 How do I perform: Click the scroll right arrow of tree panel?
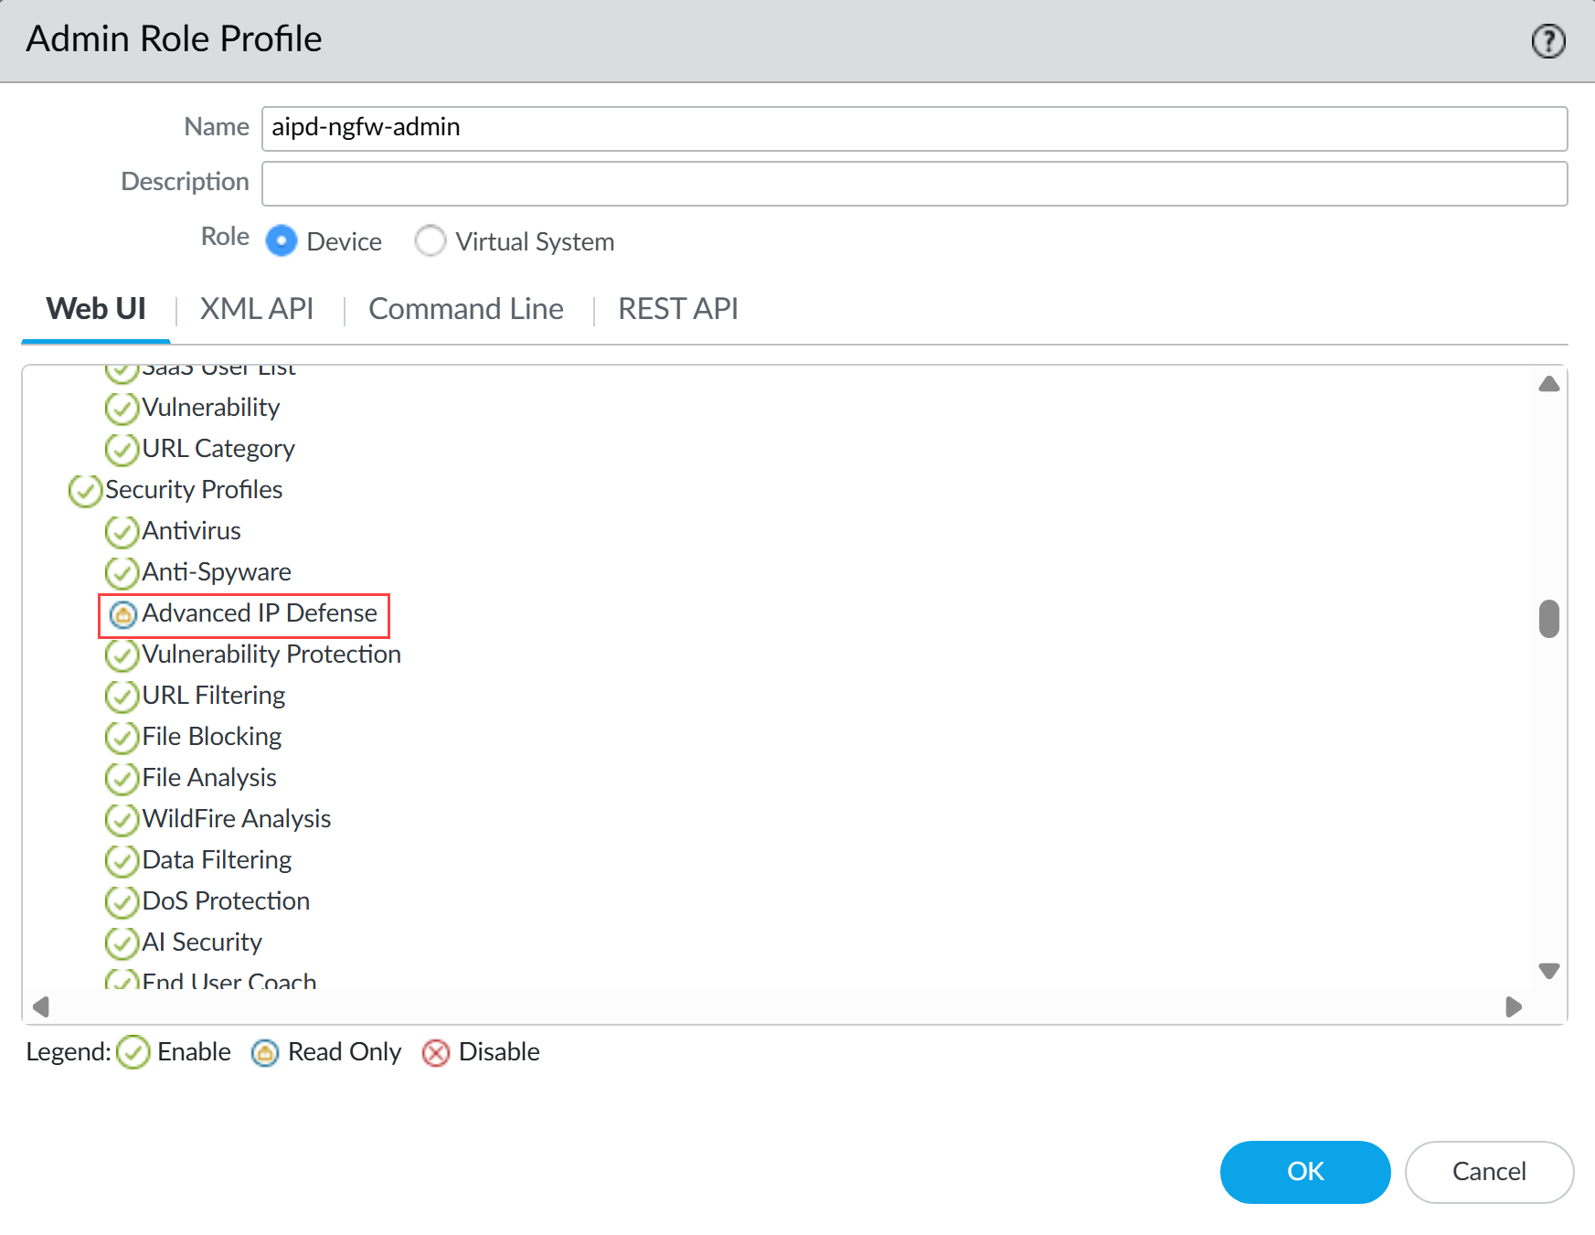tap(1514, 1006)
